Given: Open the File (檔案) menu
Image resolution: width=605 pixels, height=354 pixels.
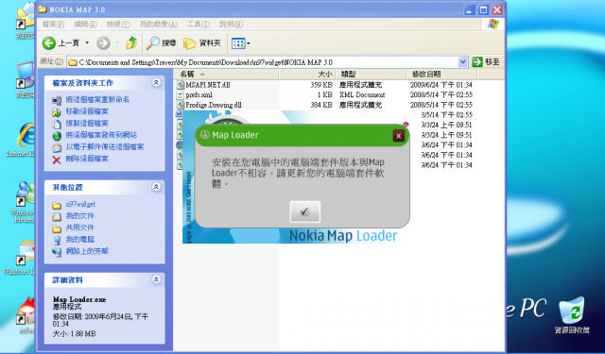Looking at the screenshot, I should 53,25.
